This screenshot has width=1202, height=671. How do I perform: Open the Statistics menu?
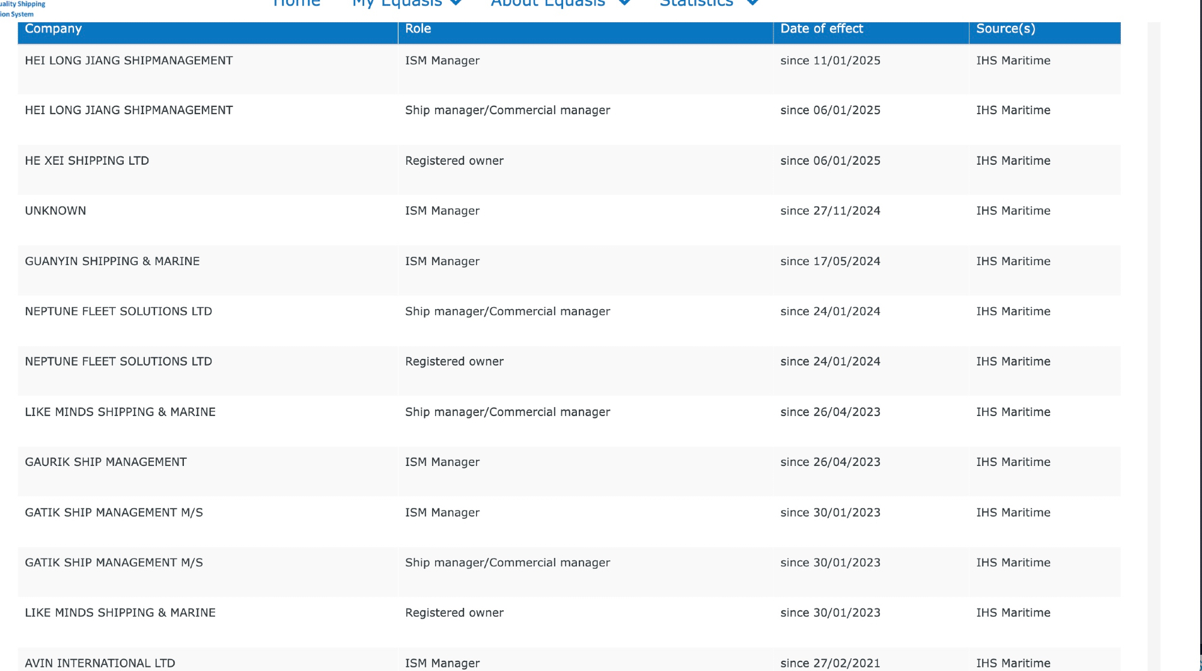coord(696,4)
